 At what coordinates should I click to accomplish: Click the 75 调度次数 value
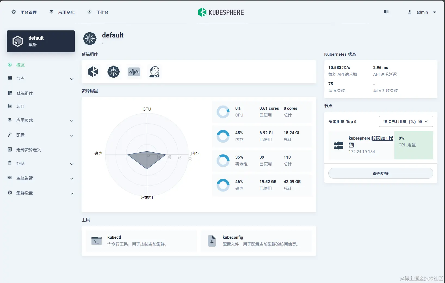click(331, 84)
